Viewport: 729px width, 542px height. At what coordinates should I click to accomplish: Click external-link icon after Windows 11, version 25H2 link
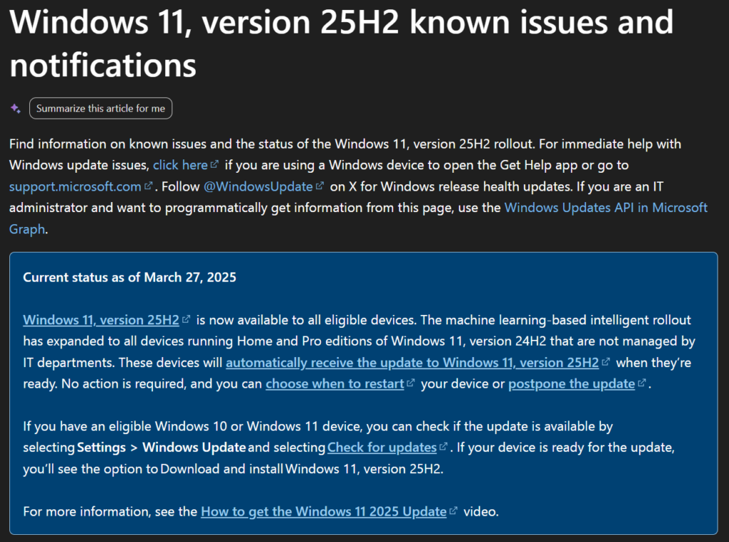pyautogui.click(x=186, y=320)
